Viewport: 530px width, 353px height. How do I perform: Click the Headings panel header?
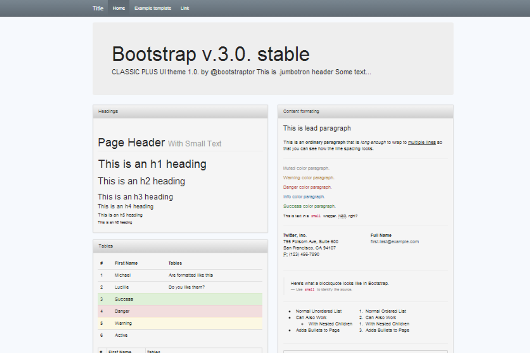click(x=108, y=111)
